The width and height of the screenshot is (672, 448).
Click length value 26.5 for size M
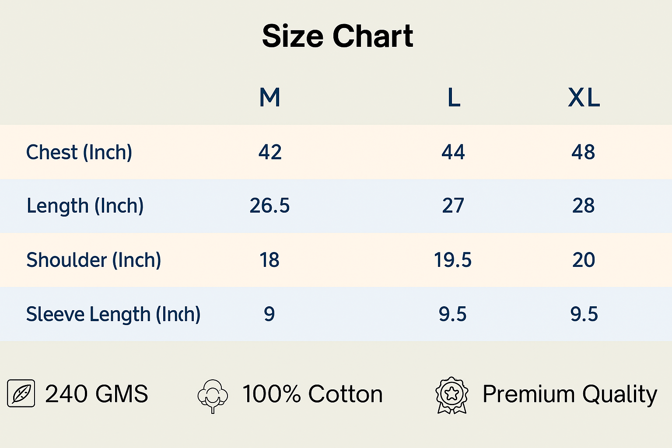(269, 206)
